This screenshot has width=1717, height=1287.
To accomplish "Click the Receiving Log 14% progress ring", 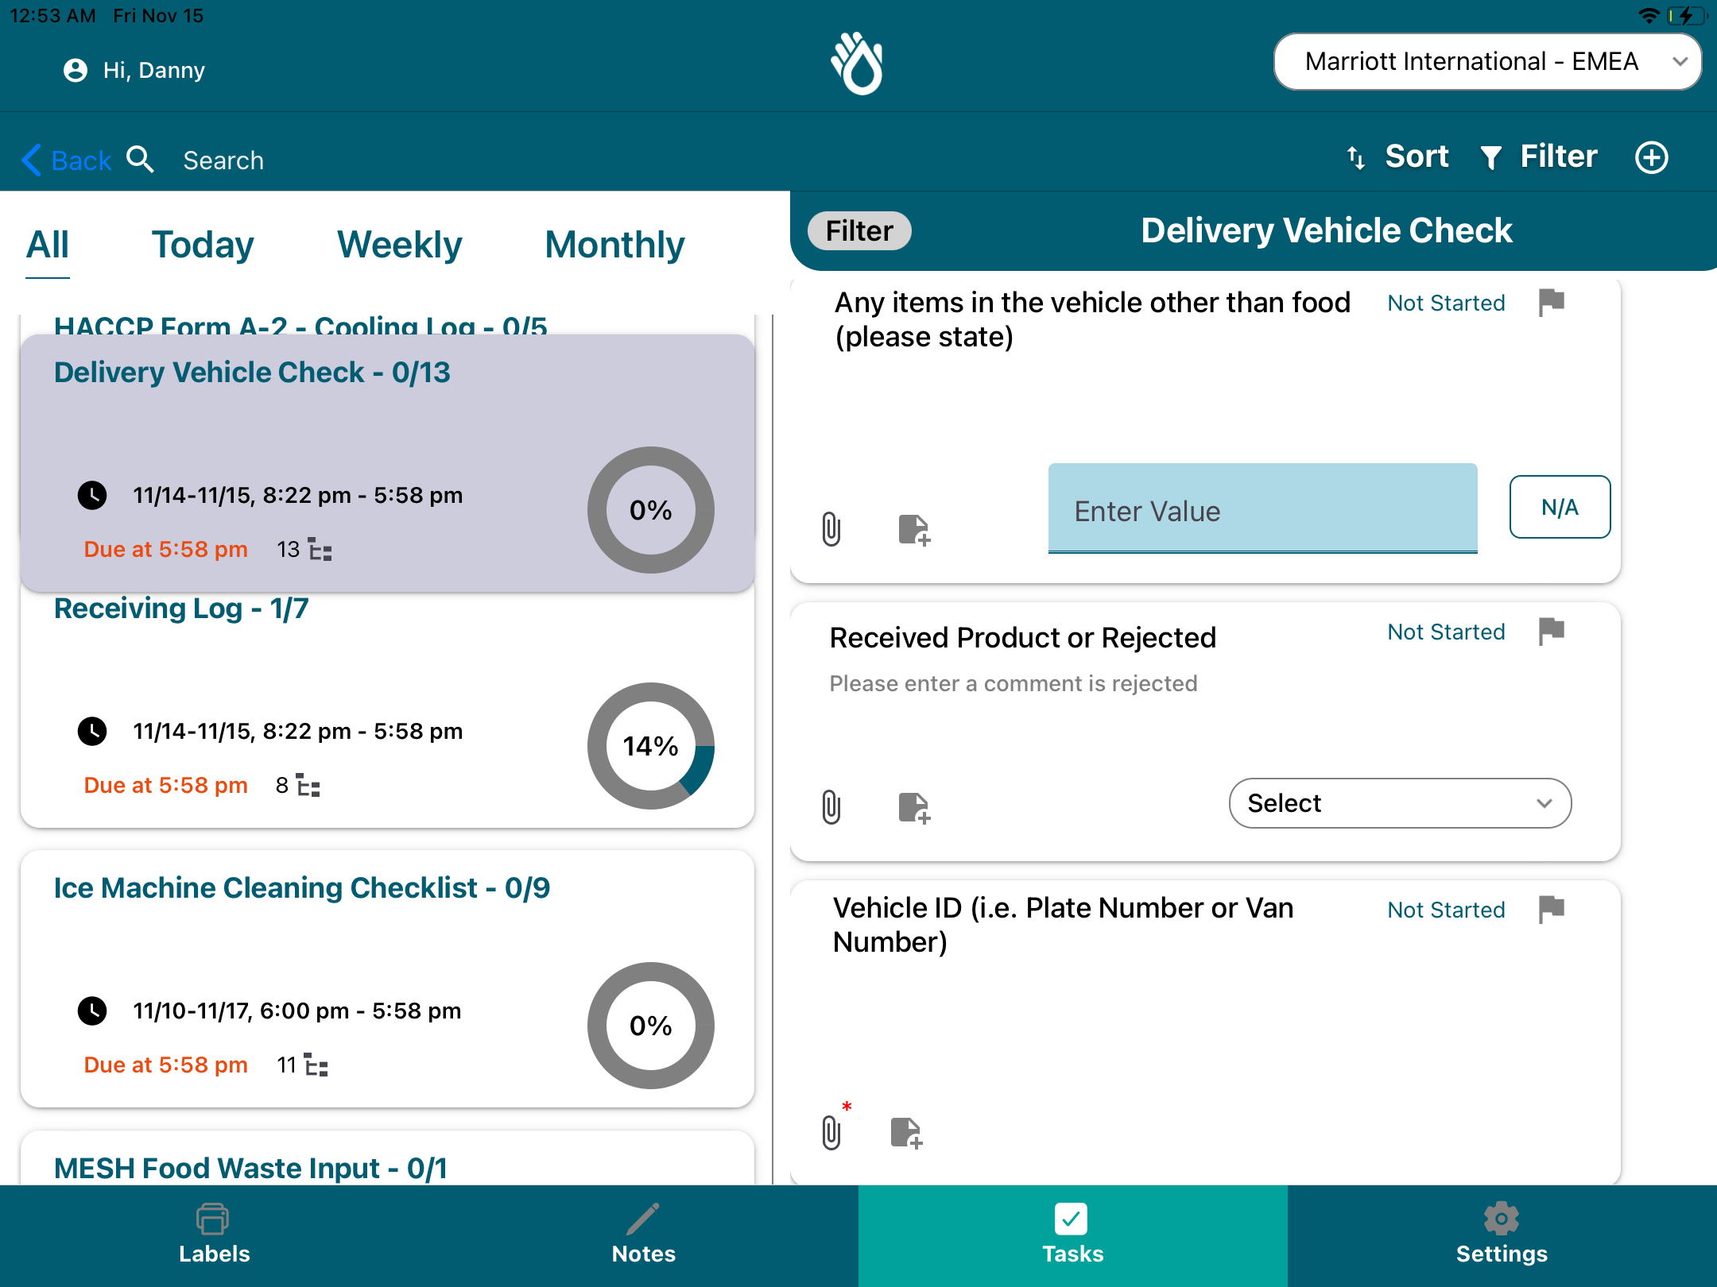I will tap(650, 745).
